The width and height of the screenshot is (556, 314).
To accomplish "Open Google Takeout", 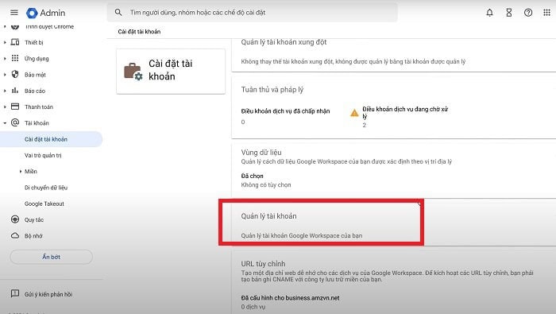I will [44, 204].
